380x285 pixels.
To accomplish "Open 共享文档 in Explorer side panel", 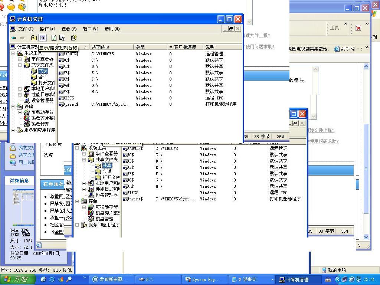I will 22,155.
